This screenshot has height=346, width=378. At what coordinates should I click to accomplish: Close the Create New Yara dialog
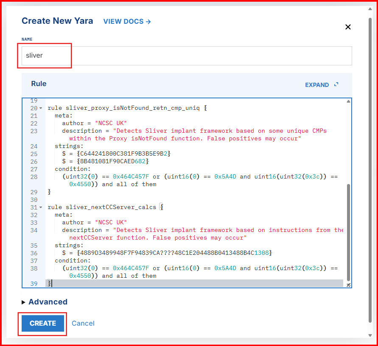348,27
